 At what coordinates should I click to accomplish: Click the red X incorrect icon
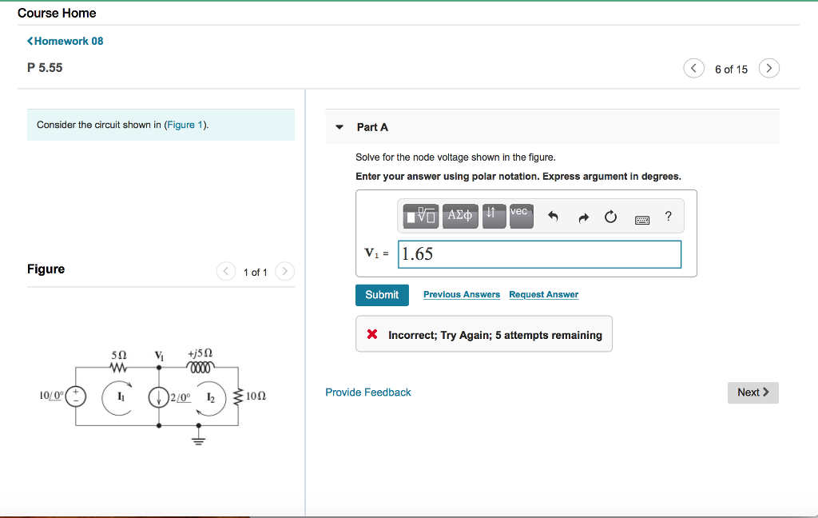(372, 334)
